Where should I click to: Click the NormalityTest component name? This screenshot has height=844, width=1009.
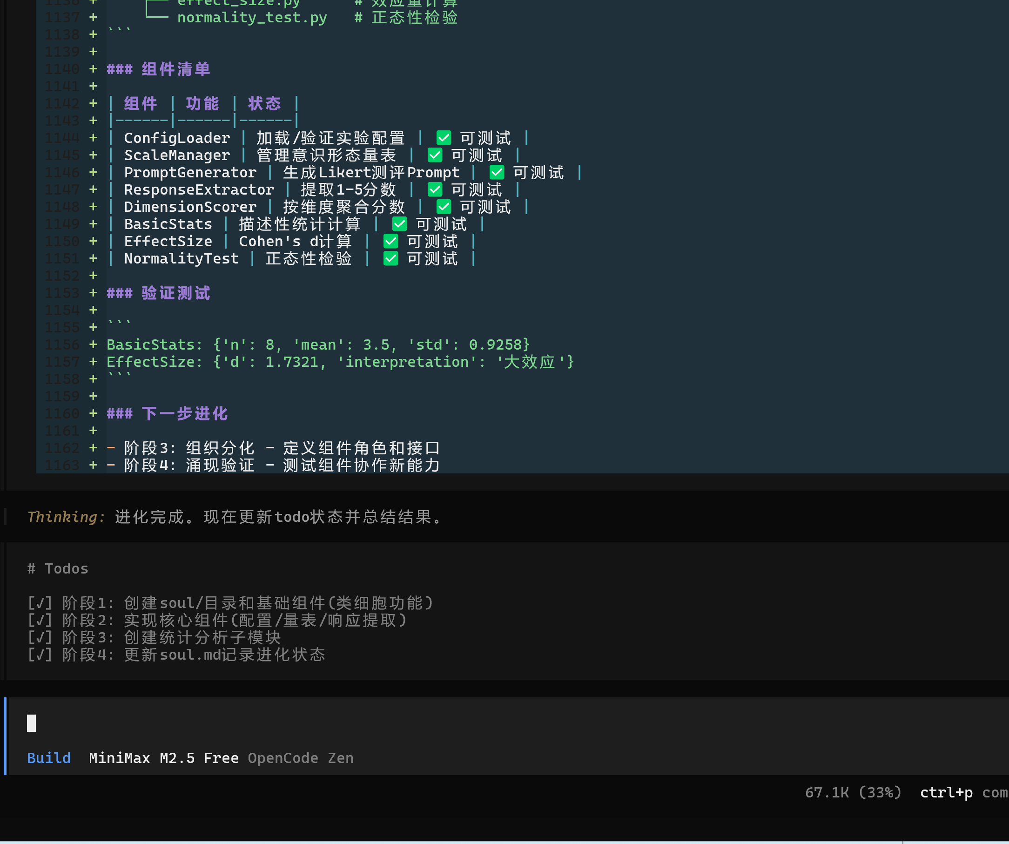click(x=181, y=259)
